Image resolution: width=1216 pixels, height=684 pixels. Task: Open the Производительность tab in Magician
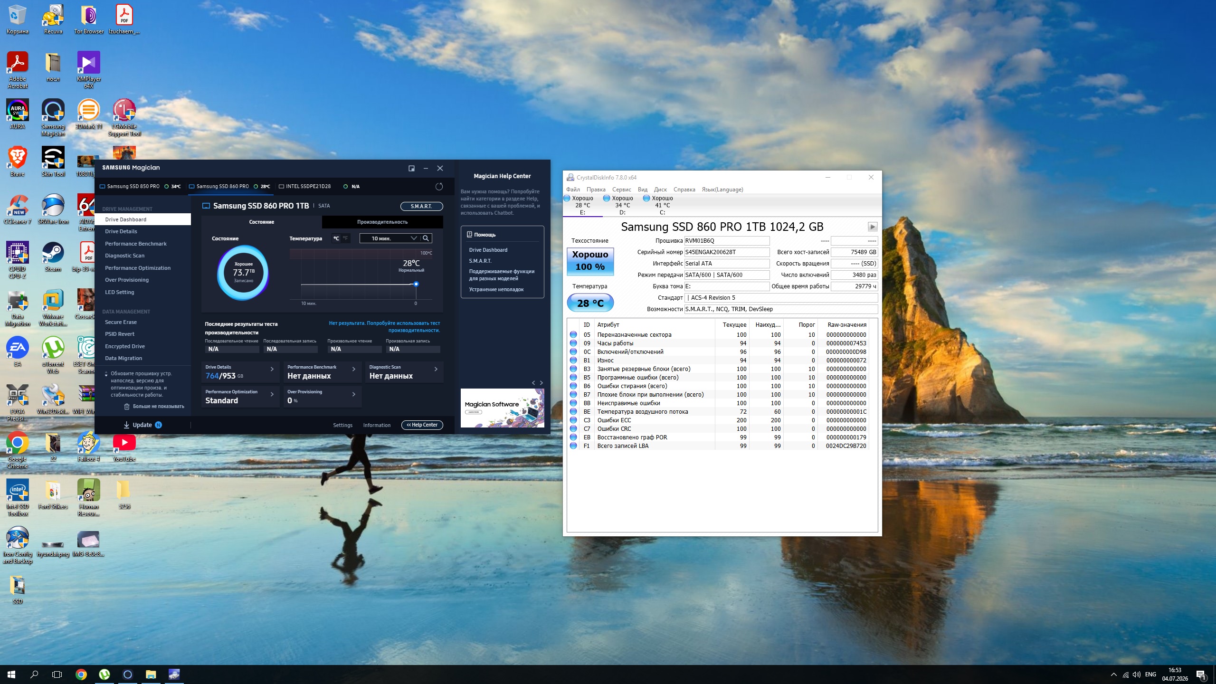382,222
